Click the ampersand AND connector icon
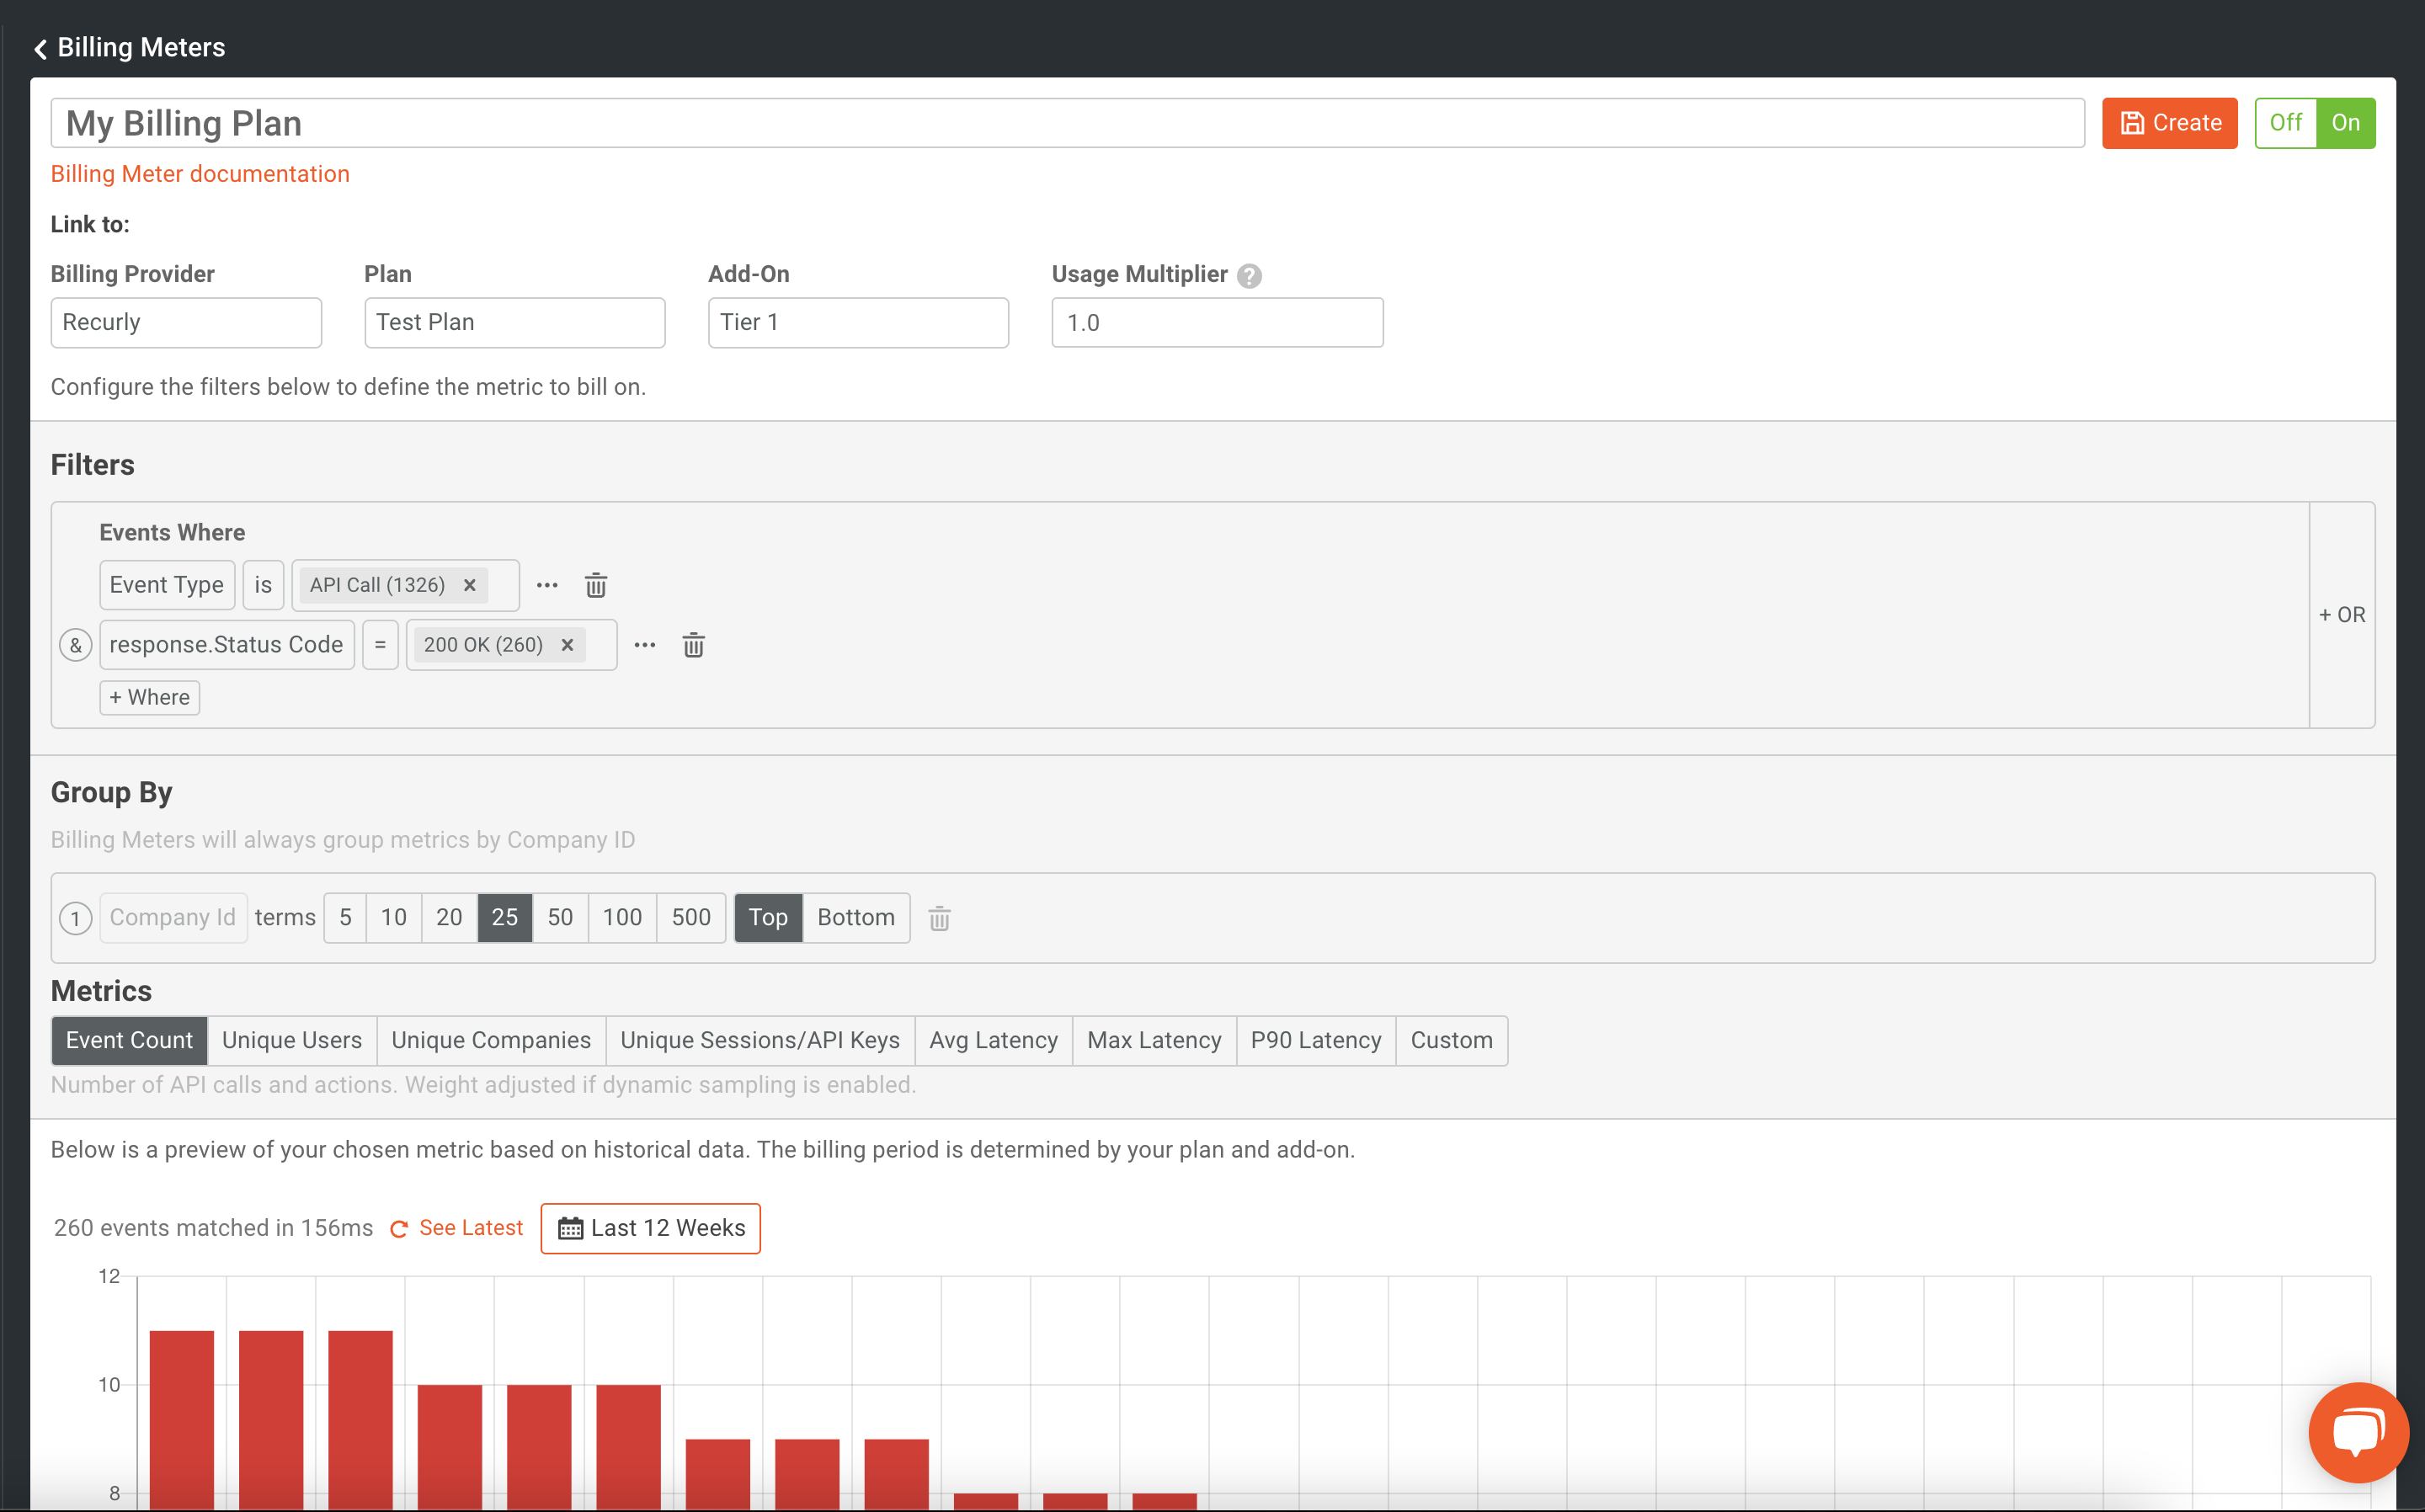This screenshot has width=2425, height=1512. tap(76, 645)
